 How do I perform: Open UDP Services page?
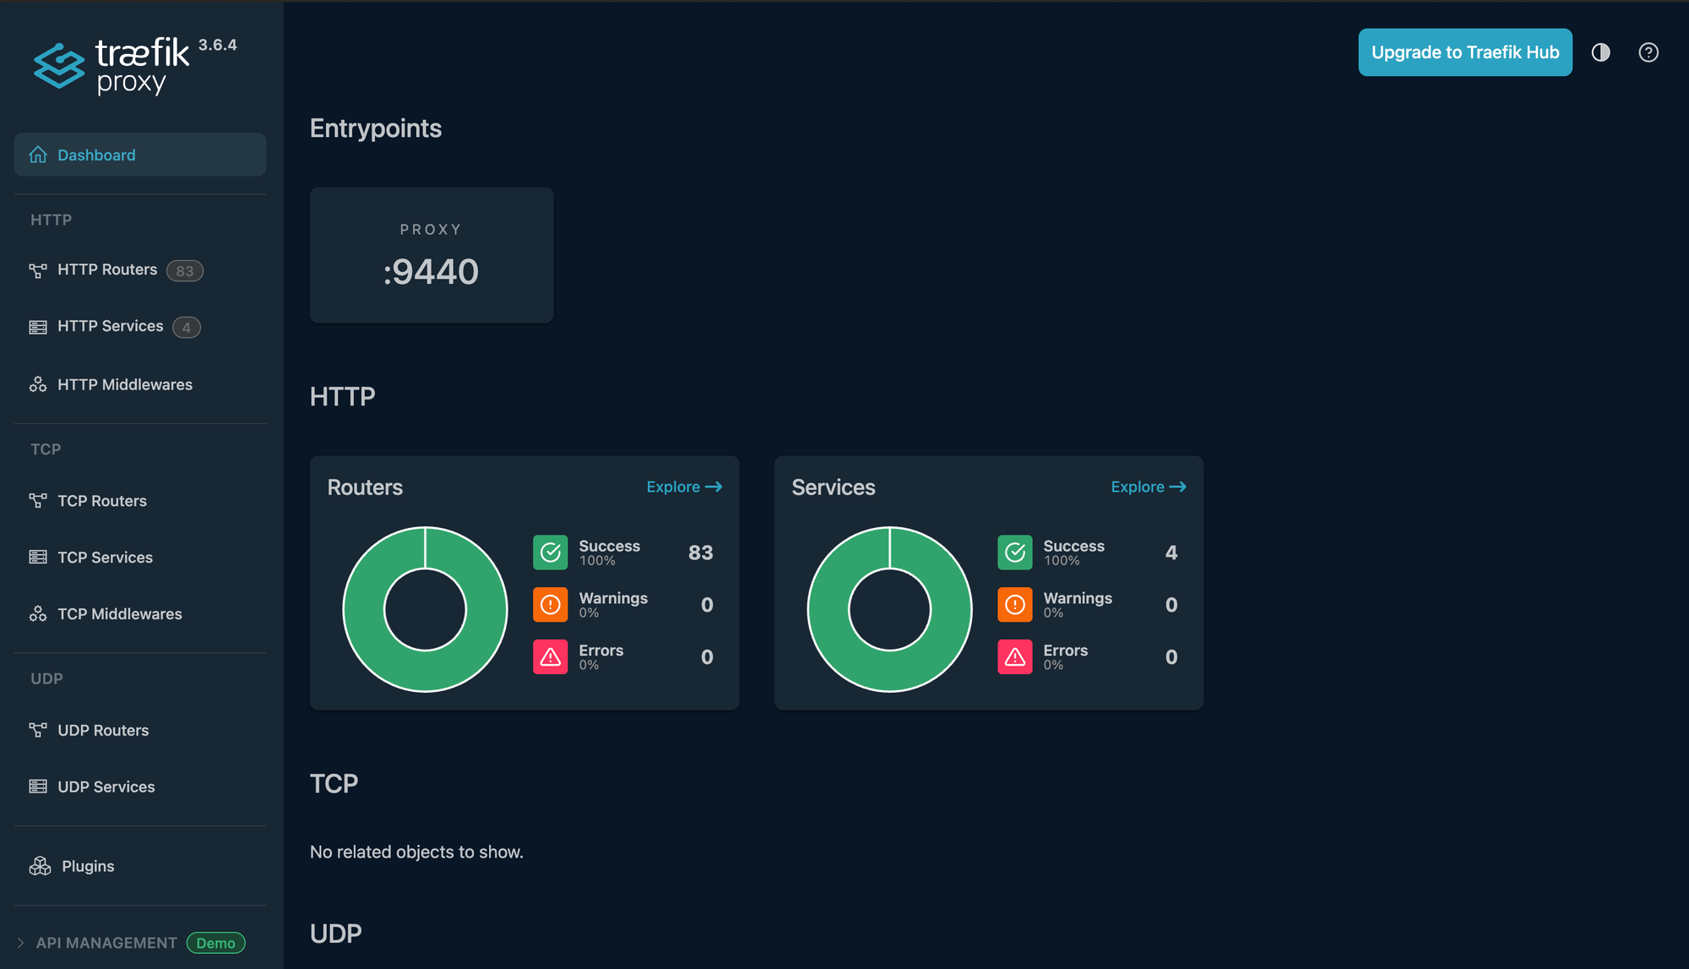coord(106,787)
